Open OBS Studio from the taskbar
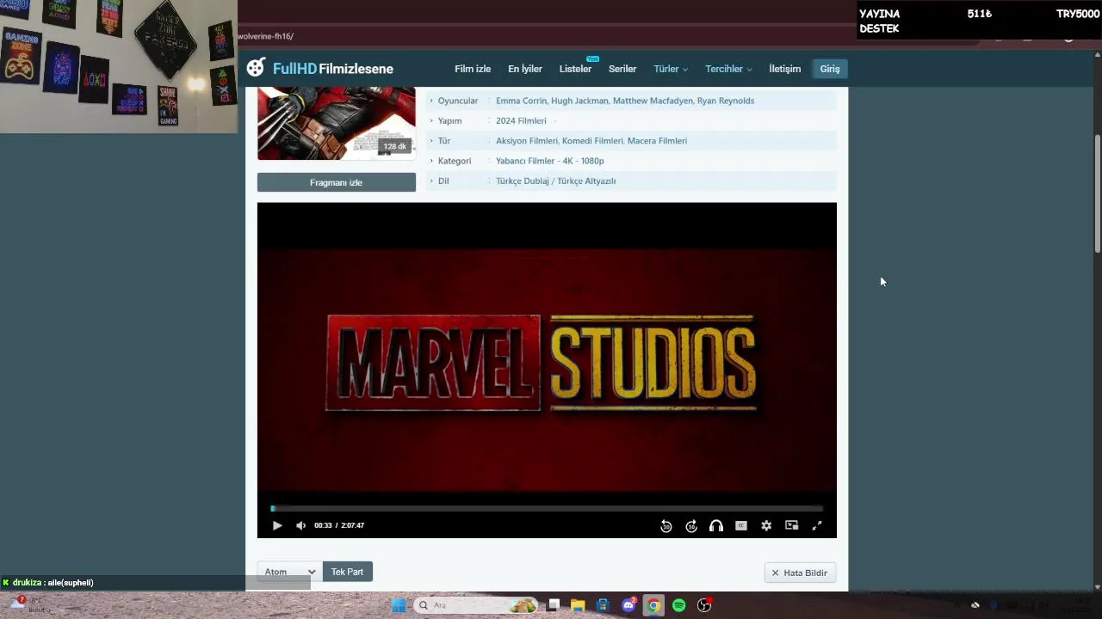This screenshot has width=1102, height=619. coord(704,605)
